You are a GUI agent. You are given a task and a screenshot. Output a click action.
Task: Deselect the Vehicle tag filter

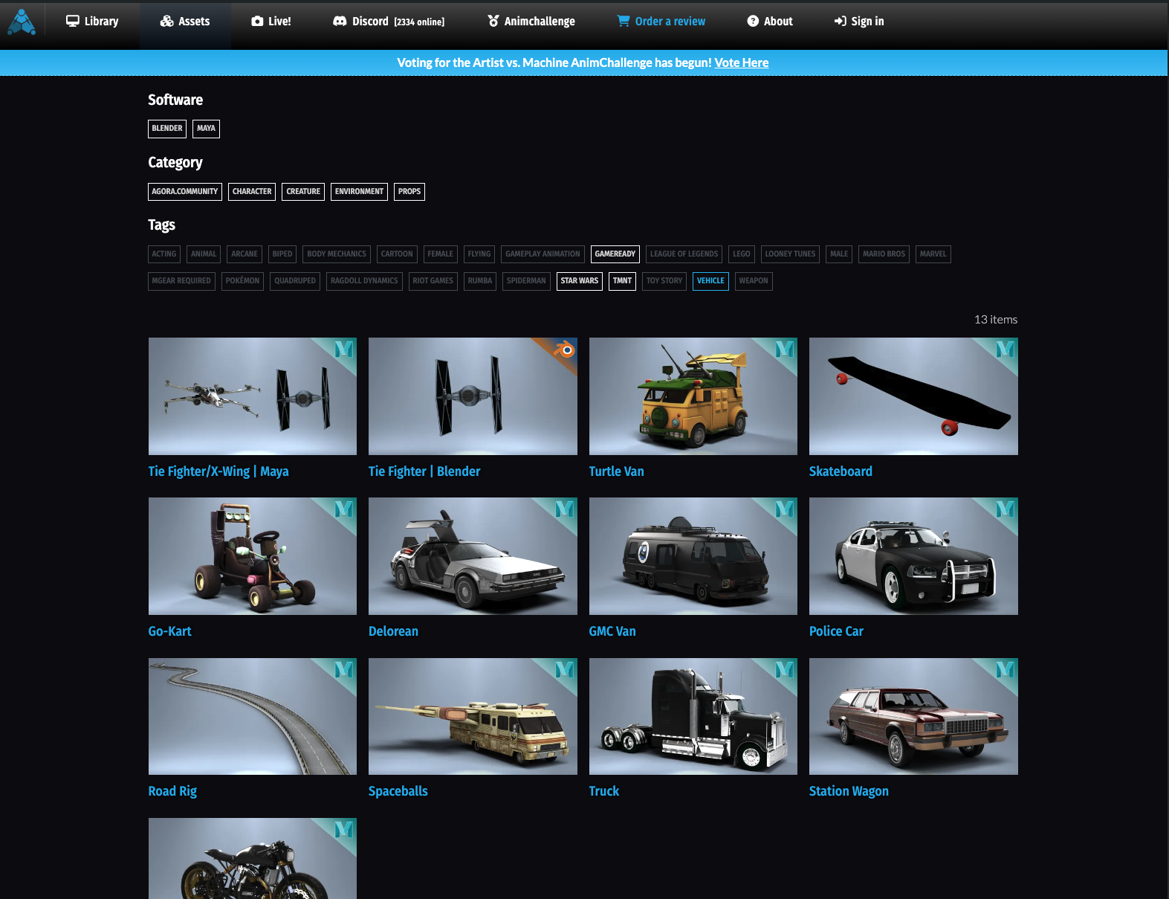710,281
